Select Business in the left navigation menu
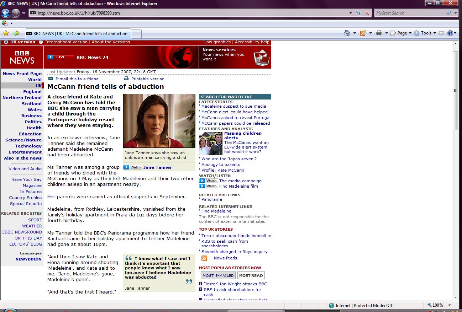Screen dimensions: 462x312 (x=31, y=116)
